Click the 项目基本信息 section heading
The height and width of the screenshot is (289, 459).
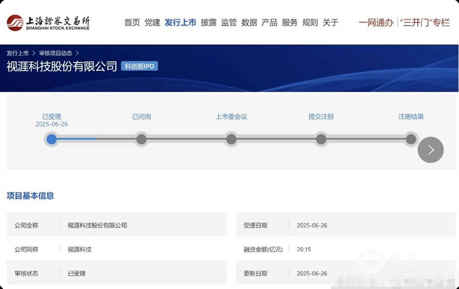[30, 196]
